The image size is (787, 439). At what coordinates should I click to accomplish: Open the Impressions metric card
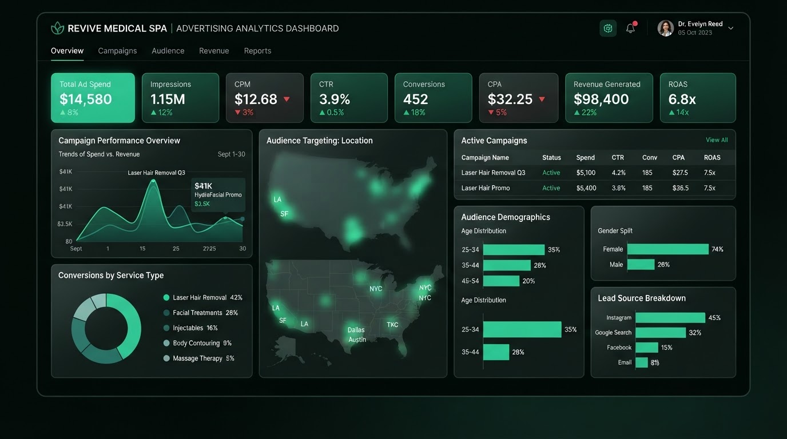click(x=180, y=98)
